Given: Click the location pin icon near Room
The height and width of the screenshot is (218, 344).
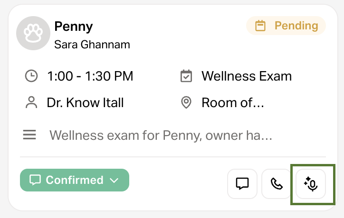Looking at the screenshot, I should (x=186, y=102).
